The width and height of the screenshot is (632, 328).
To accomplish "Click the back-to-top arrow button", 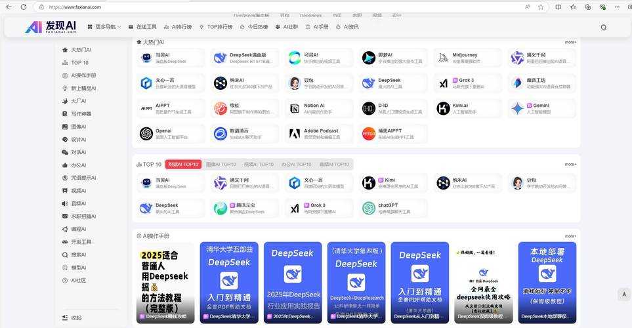I will (x=624, y=295).
